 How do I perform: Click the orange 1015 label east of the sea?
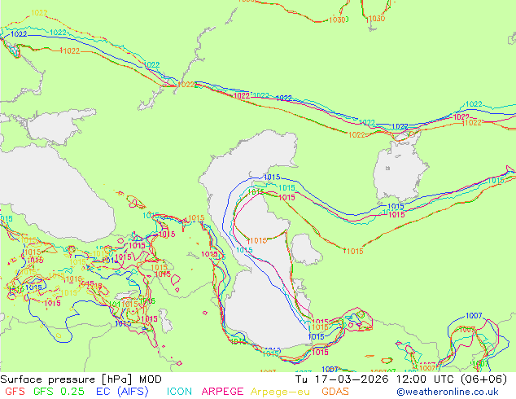[x=353, y=251]
